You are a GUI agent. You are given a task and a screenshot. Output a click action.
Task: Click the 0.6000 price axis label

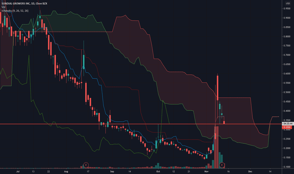[x=287, y=74]
